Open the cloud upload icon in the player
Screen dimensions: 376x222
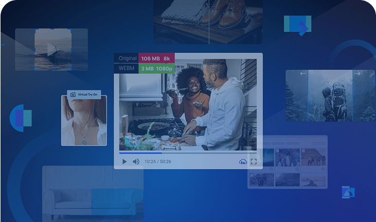[x=243, y=162]
